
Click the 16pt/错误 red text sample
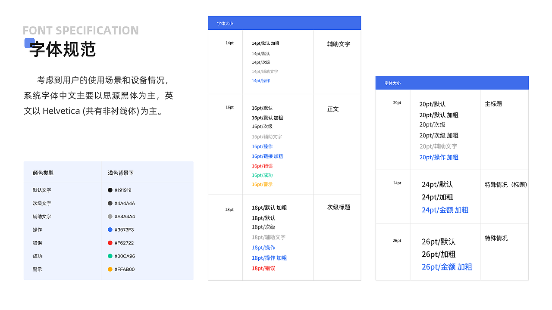click(262, 166)
